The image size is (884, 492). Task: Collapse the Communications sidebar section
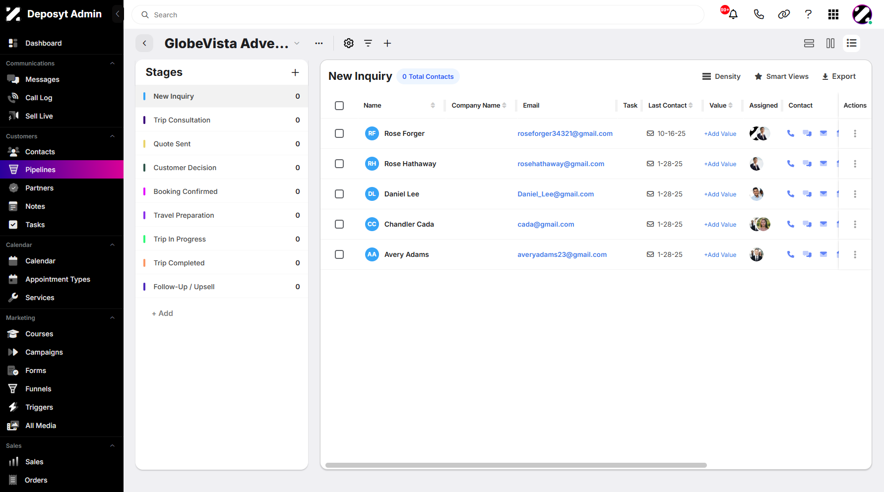click(112, 63)
